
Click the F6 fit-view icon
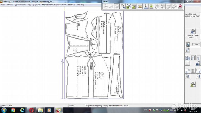129,6
